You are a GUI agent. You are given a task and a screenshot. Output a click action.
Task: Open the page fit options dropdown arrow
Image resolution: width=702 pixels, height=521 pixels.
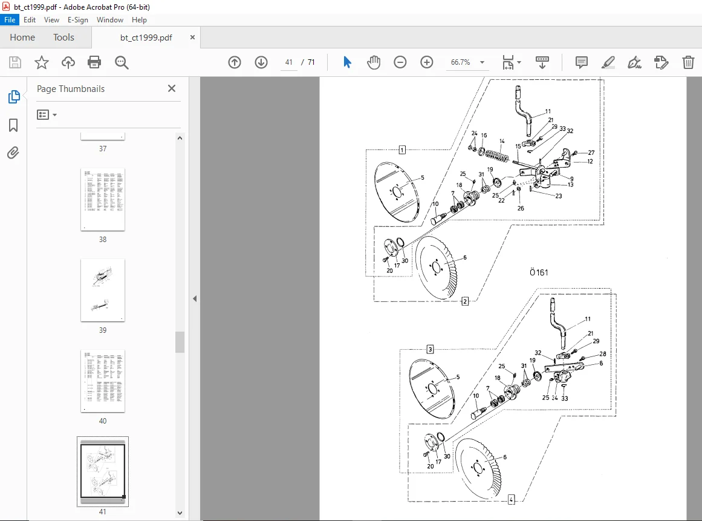(x=519, y=62)
